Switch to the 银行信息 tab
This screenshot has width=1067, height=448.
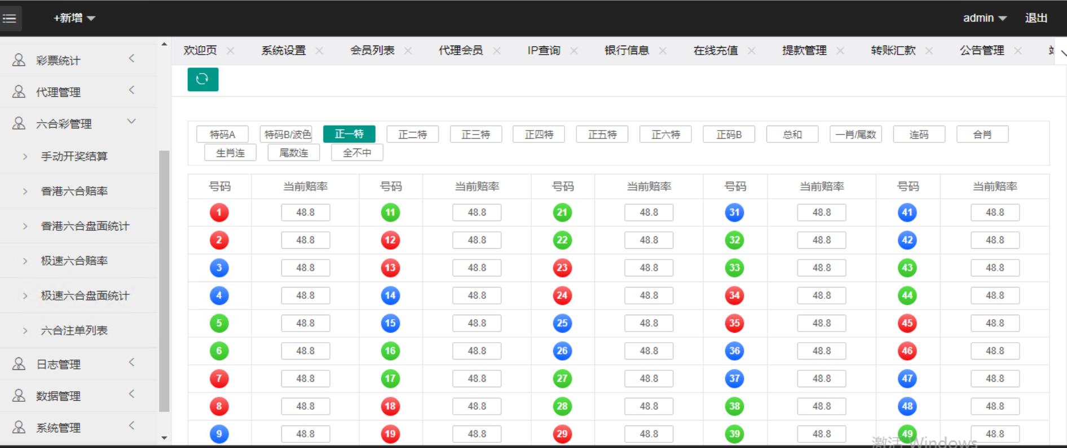pyautogui.click(x=627, y=51)
